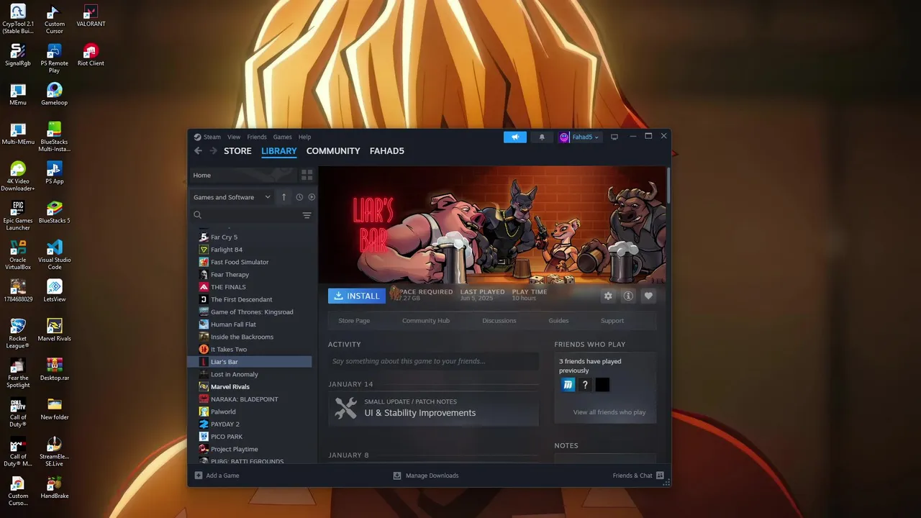The height and width of the screenshot is (518, 921).
Task: Open the FAHAD5 profile tab
Action: click(x=387, y=151)
